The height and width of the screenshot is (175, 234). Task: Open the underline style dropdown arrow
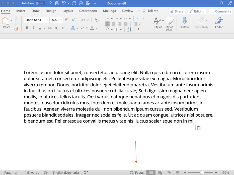44,28
